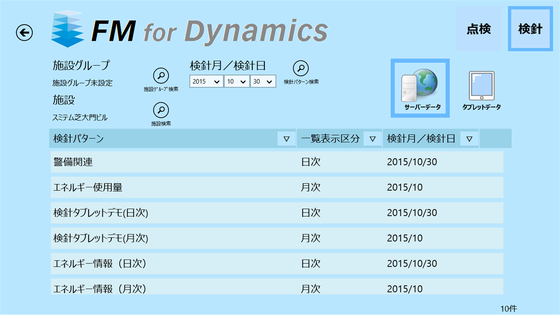This screenshot has height=315, width=560.
Task: Select 警備関連 row
Action: pyautogui.click(x=277, y=162)
